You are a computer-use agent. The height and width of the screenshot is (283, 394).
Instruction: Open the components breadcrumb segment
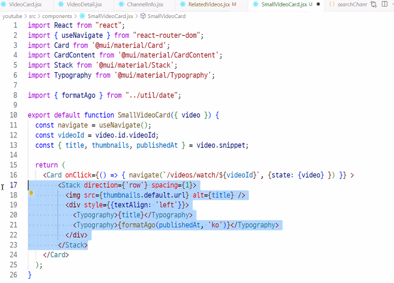57,16
